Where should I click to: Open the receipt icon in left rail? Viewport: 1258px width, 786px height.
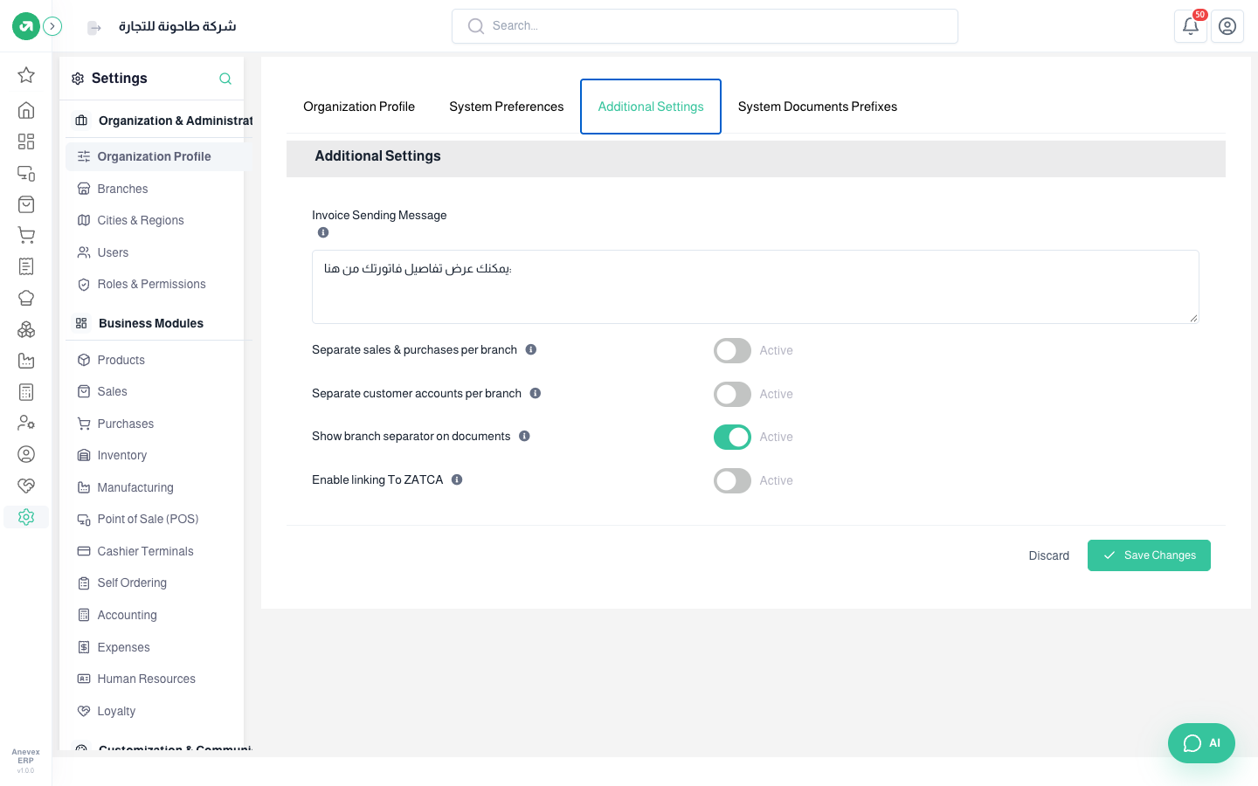coord(26,266)
